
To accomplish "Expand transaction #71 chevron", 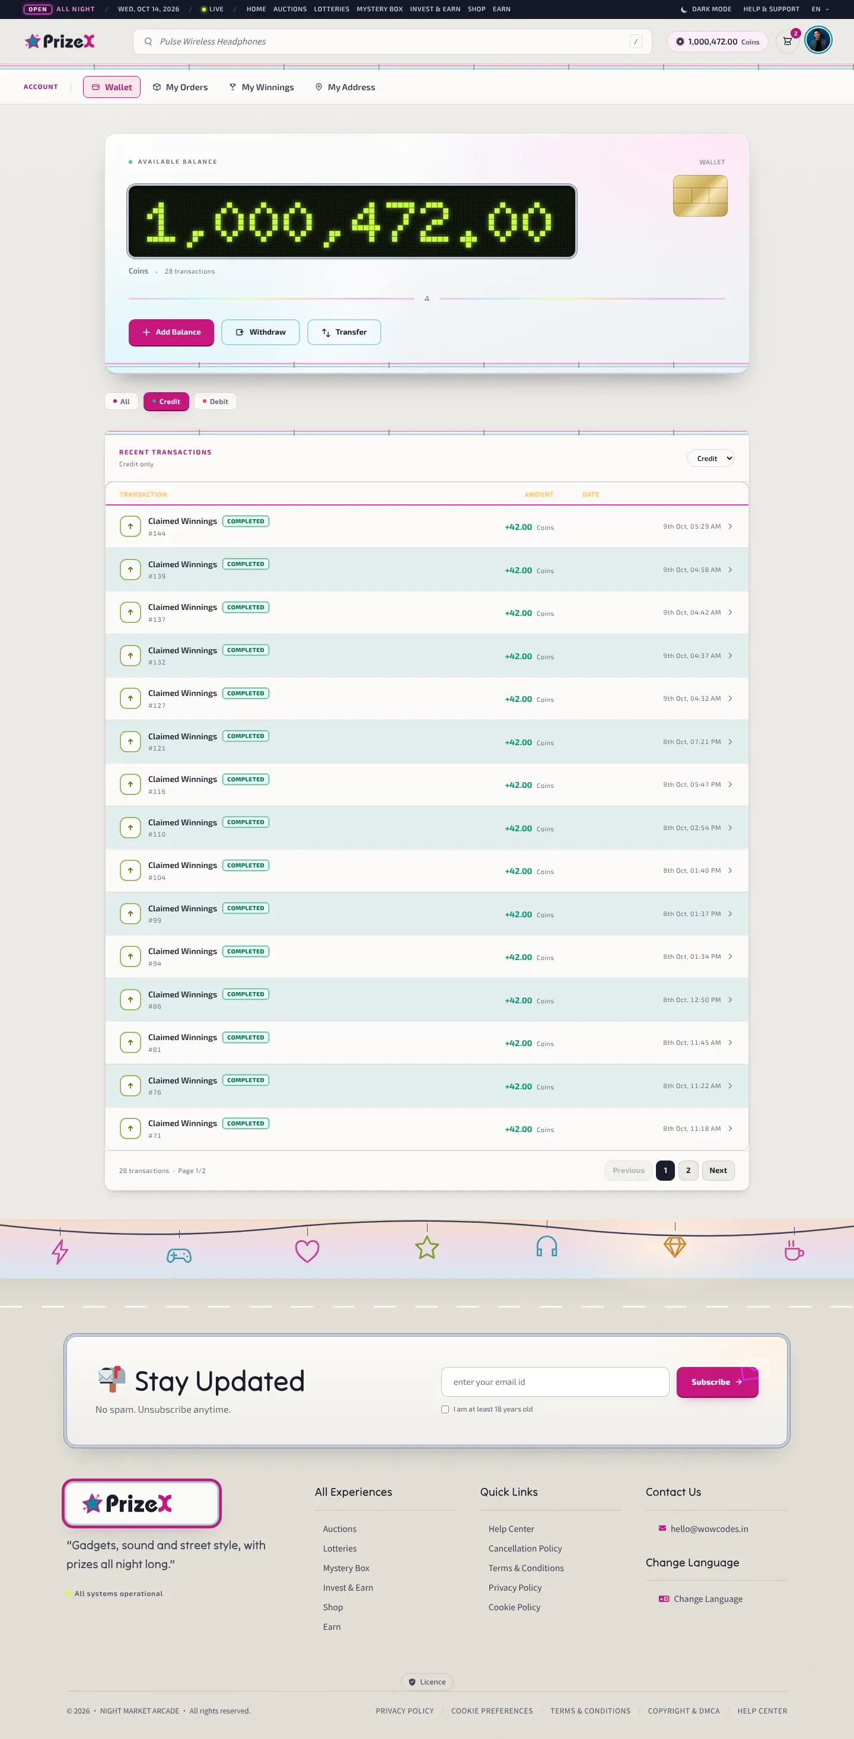I will (730, 1128).
